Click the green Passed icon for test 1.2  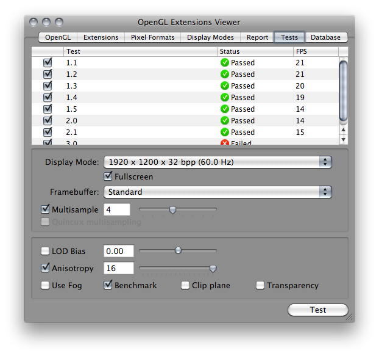225,74
